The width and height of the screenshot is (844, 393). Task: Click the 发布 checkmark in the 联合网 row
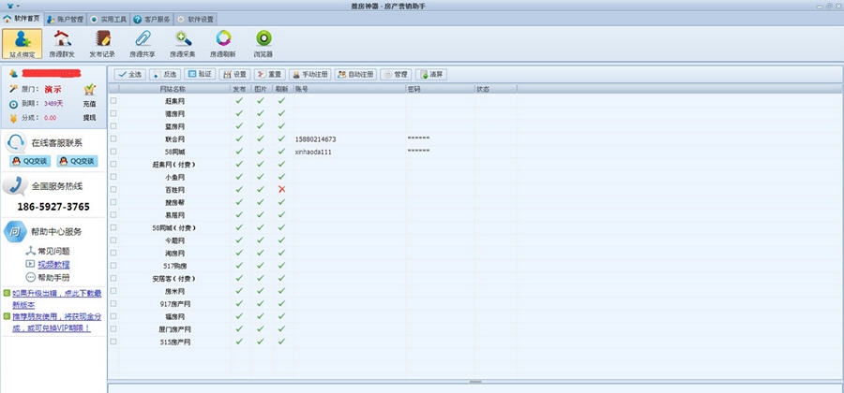[239, 139]
